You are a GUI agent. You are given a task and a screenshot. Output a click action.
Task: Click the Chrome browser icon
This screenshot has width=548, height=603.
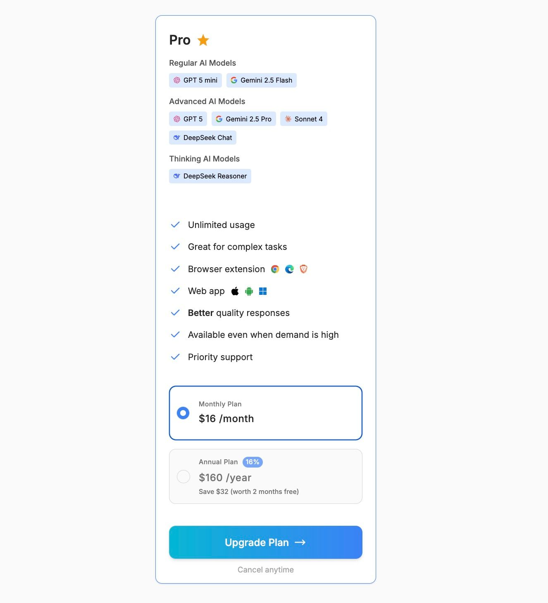click(275, 269)
